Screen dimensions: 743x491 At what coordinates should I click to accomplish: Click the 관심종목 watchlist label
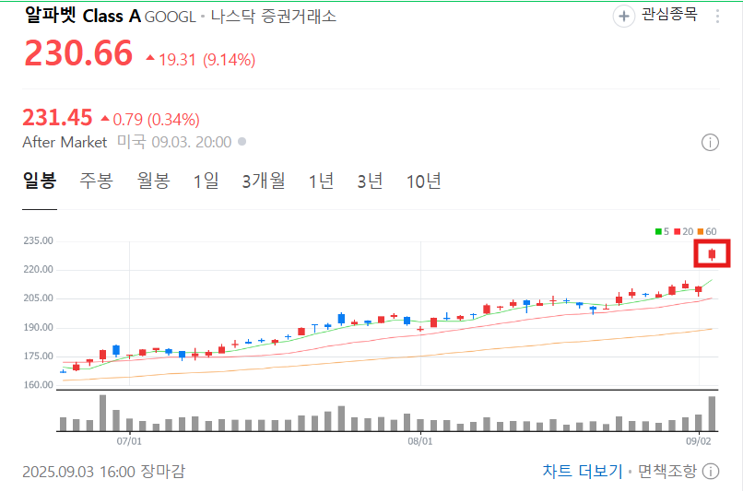click(669, 15)
